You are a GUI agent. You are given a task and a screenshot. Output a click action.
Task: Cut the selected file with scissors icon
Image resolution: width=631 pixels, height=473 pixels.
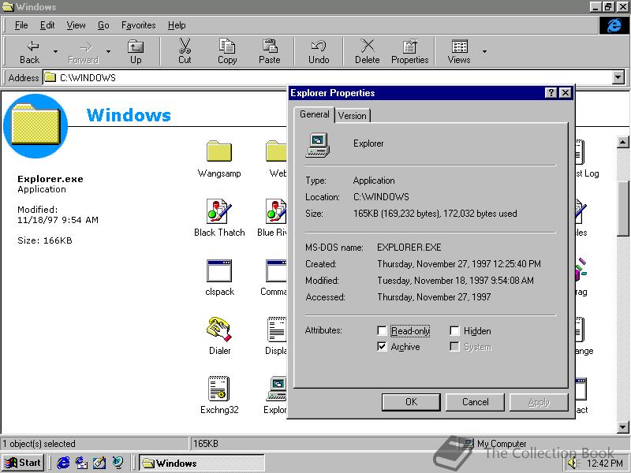pos(185,51)
